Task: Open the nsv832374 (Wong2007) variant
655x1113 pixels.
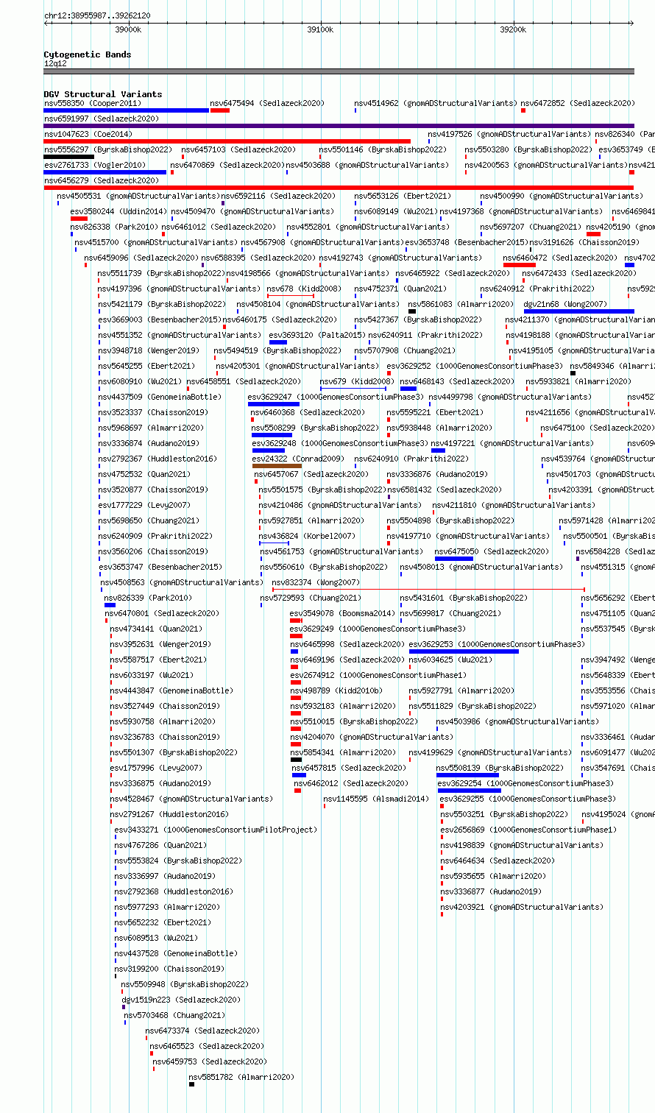Action: point(316,583)
